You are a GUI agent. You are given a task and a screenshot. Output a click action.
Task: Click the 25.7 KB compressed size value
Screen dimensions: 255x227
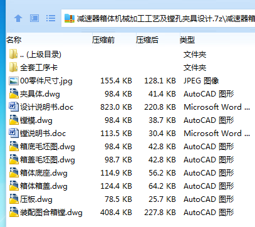(162, 199)
